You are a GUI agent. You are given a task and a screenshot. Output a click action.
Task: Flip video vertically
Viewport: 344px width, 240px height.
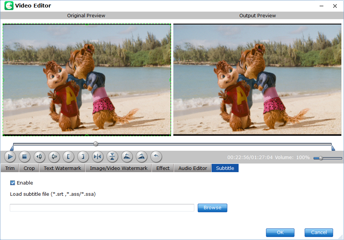[112, 156]
